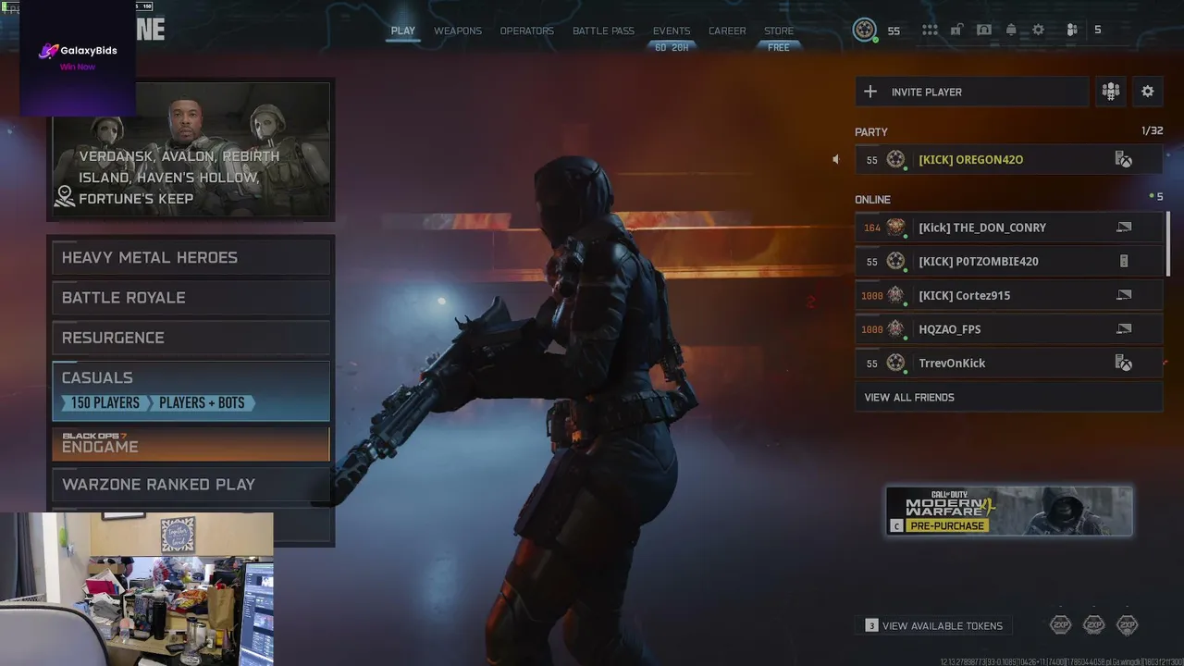Click the Xbox platform icon on OREGON42O row

pyautogui.click(x=1124, y=160)
